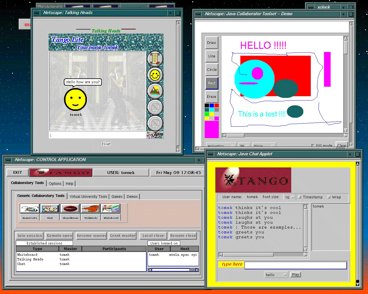
Task: Click the Tango logo in Control Application header
Action: point(61,173)
